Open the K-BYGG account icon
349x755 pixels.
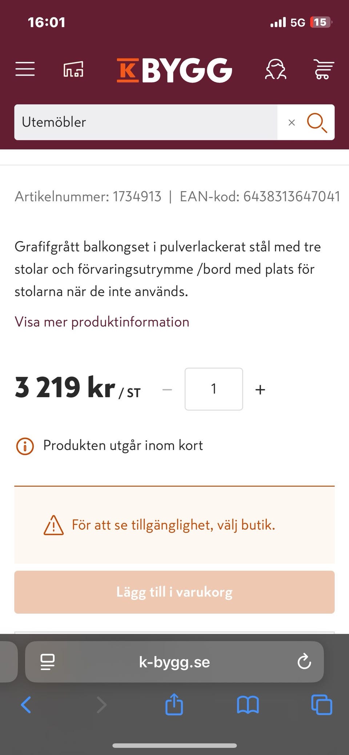tap(276, 69)
